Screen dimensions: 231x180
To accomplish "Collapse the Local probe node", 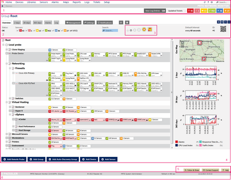I will [3, 45].
